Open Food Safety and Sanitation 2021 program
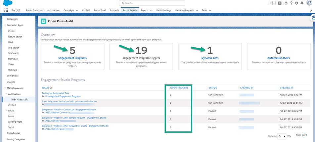 point(69,101)
